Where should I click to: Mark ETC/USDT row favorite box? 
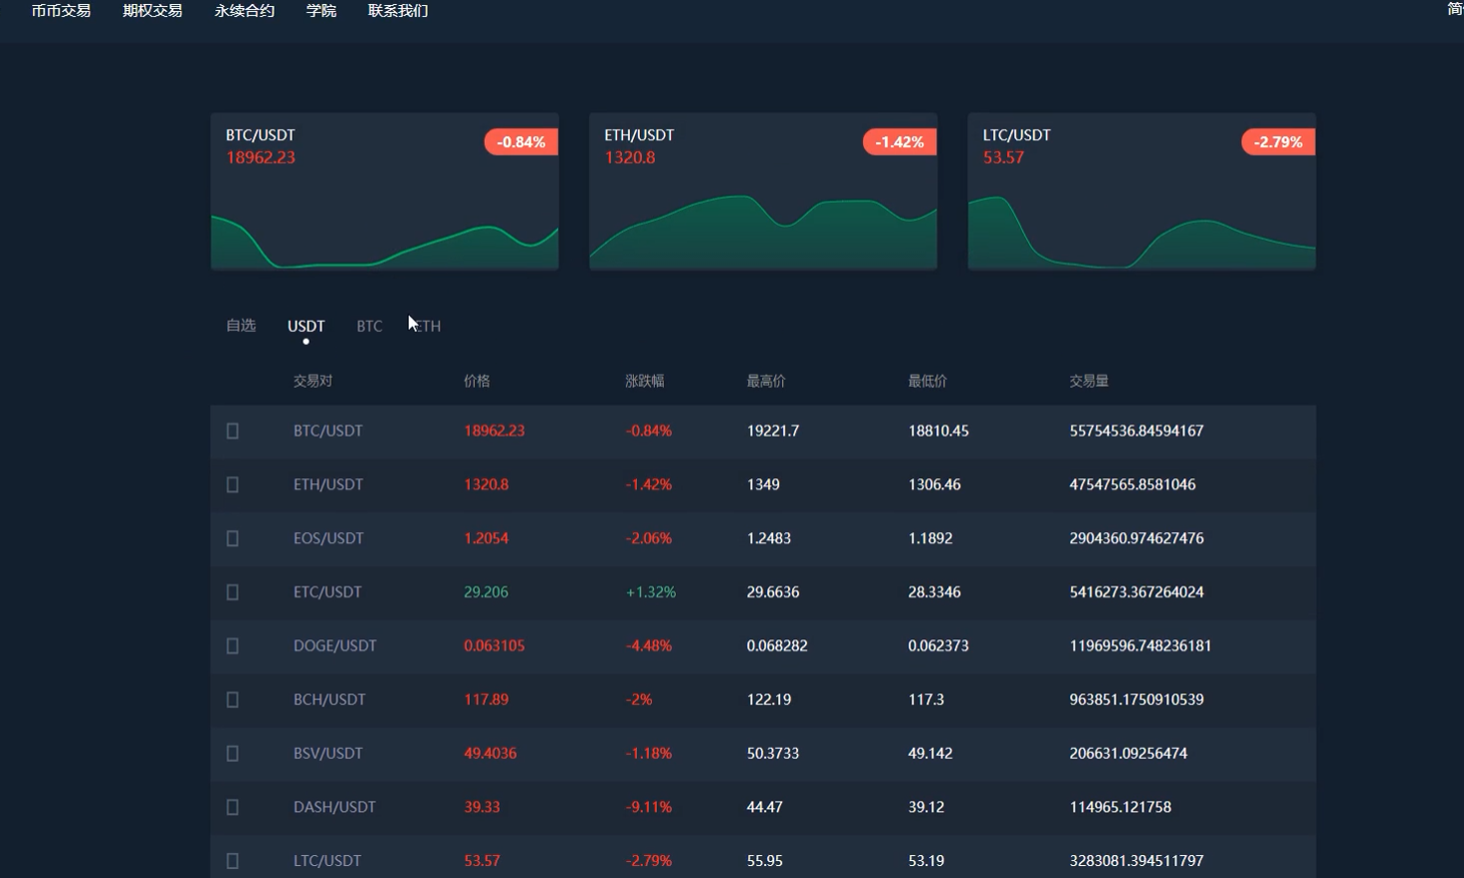point(233,592)
